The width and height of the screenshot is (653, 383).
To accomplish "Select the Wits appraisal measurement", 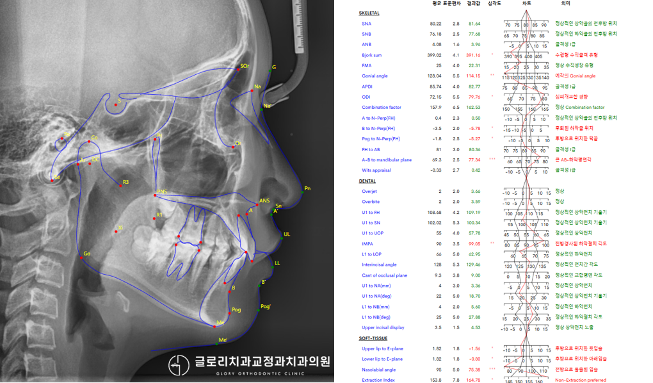I will pos(376,170).
